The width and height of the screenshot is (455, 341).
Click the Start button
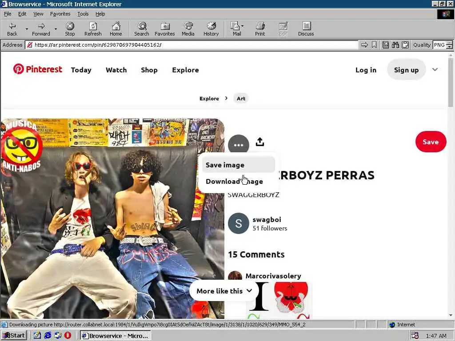[x=14, y=336]
